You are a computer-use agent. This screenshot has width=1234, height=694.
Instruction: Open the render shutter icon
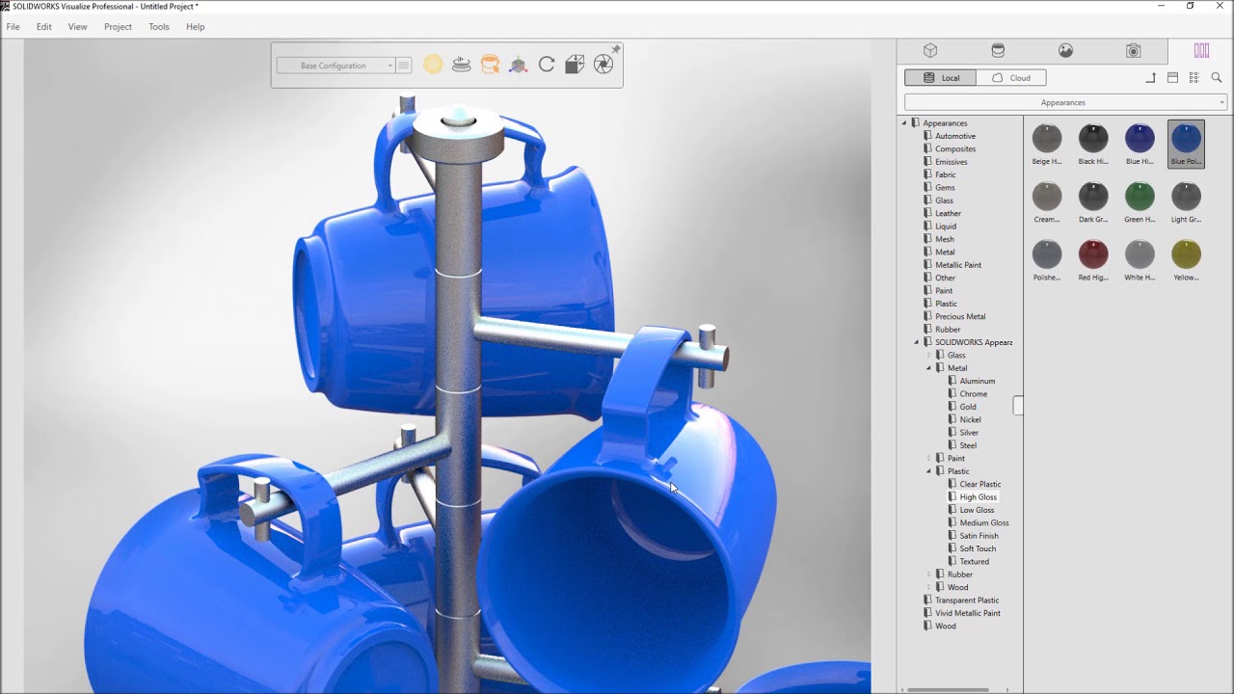pos(604,65)
